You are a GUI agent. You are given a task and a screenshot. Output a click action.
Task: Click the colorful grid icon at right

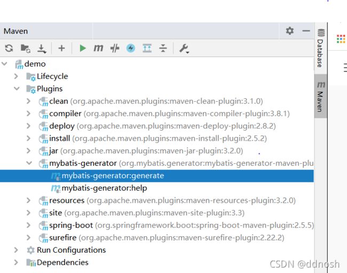[x=341, y=39]
